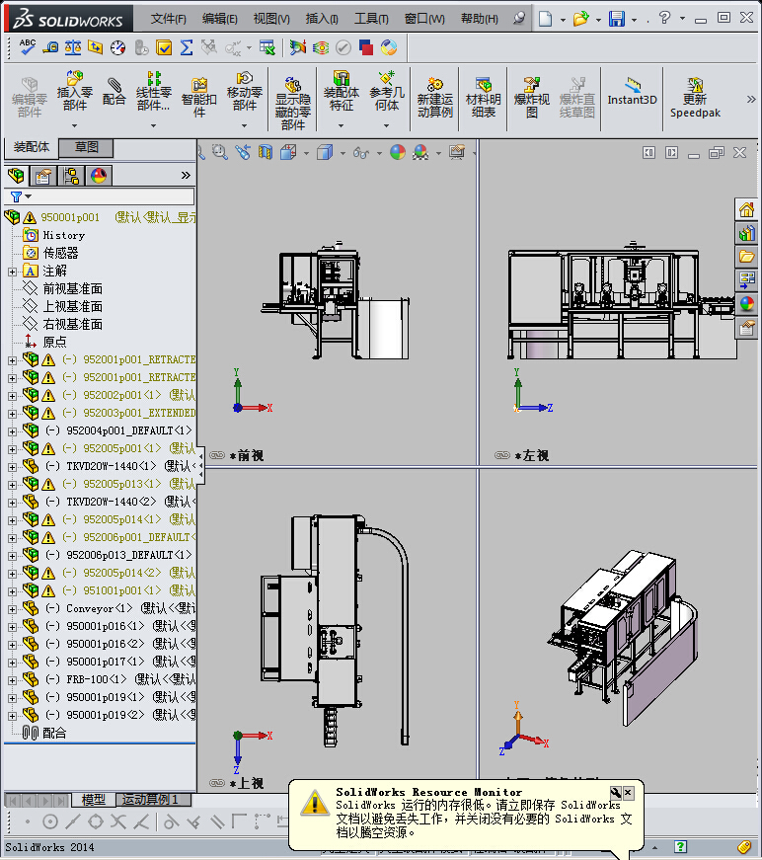762x860 pixels.
Task: Open the FeatureManager design tree tab icon
Action: tap(17, 176)
